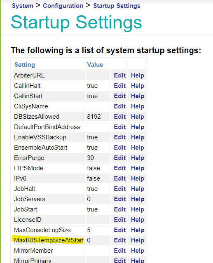Edit the highlighted MaxIRISTempSizeAtStart setting
Viewport: 213px width, 263px height.
tap(120, 240)
